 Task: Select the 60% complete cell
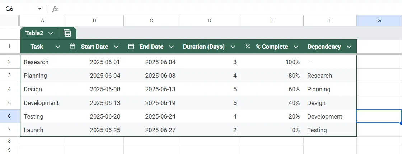pyautogui.click(x=272, y=89)
